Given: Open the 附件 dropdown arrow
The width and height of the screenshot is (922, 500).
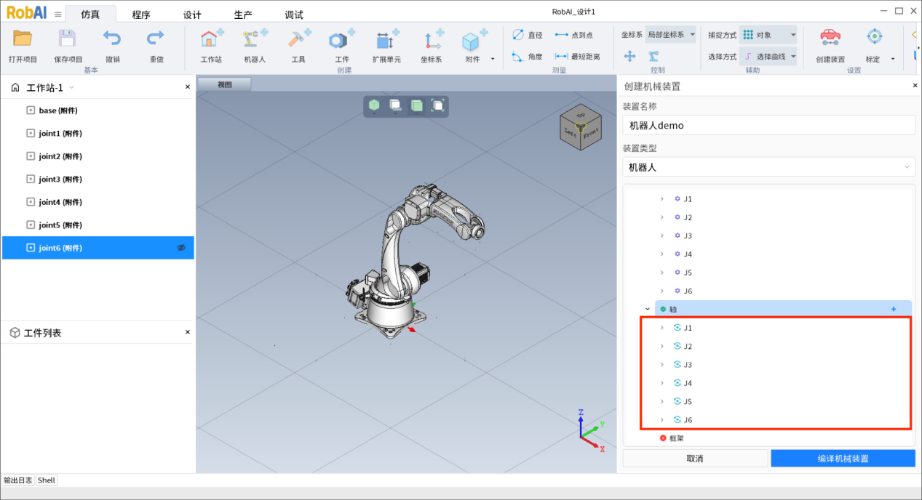Looking at the screenshot, I should (493, 60).
